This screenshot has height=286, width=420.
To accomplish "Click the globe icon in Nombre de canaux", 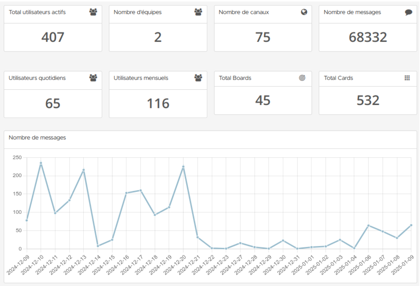I will (x=304, y=12).
